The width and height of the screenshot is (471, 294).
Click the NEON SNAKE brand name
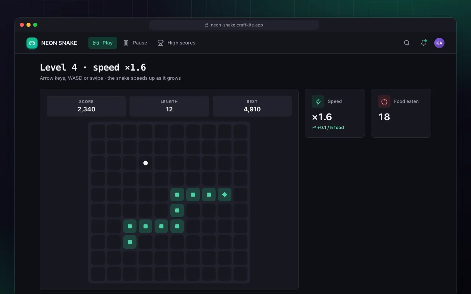59,43
